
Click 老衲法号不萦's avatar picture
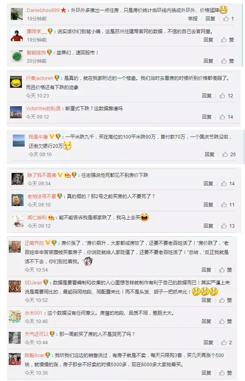point(18,200)
